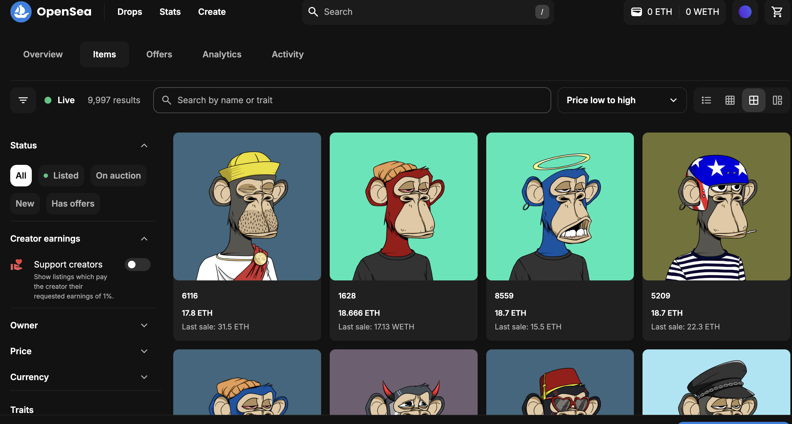Open the ape image with black biker cap
The height and width of the screenshot is (424, 792).
pyautogui.click(x=716, y=382)
